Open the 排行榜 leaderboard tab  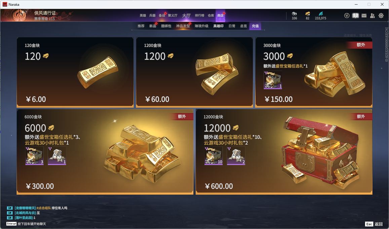[199, 15]
